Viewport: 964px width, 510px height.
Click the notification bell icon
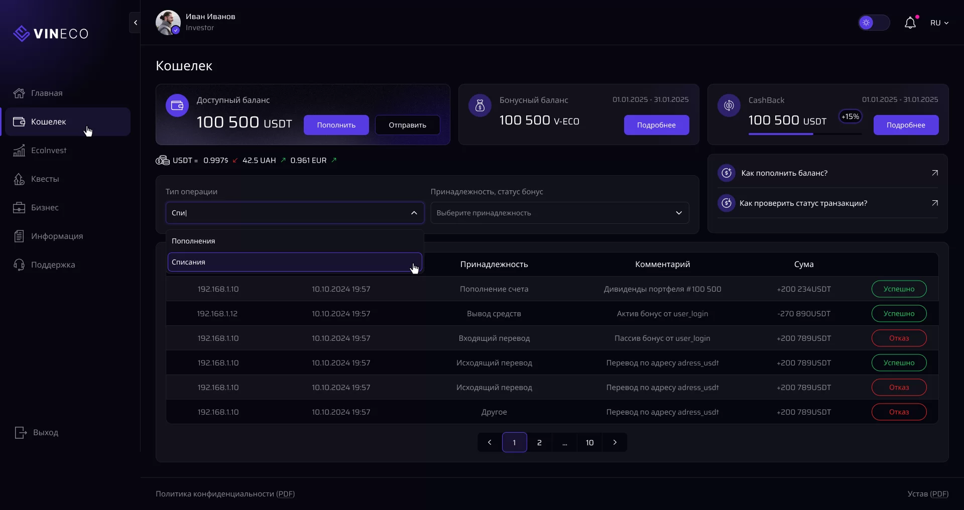910,23
